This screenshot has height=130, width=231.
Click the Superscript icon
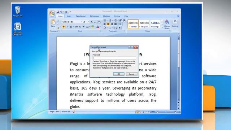coord(83,27)
